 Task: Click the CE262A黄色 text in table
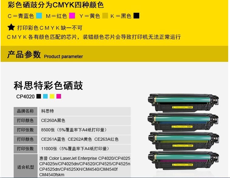tap(79, 139)
